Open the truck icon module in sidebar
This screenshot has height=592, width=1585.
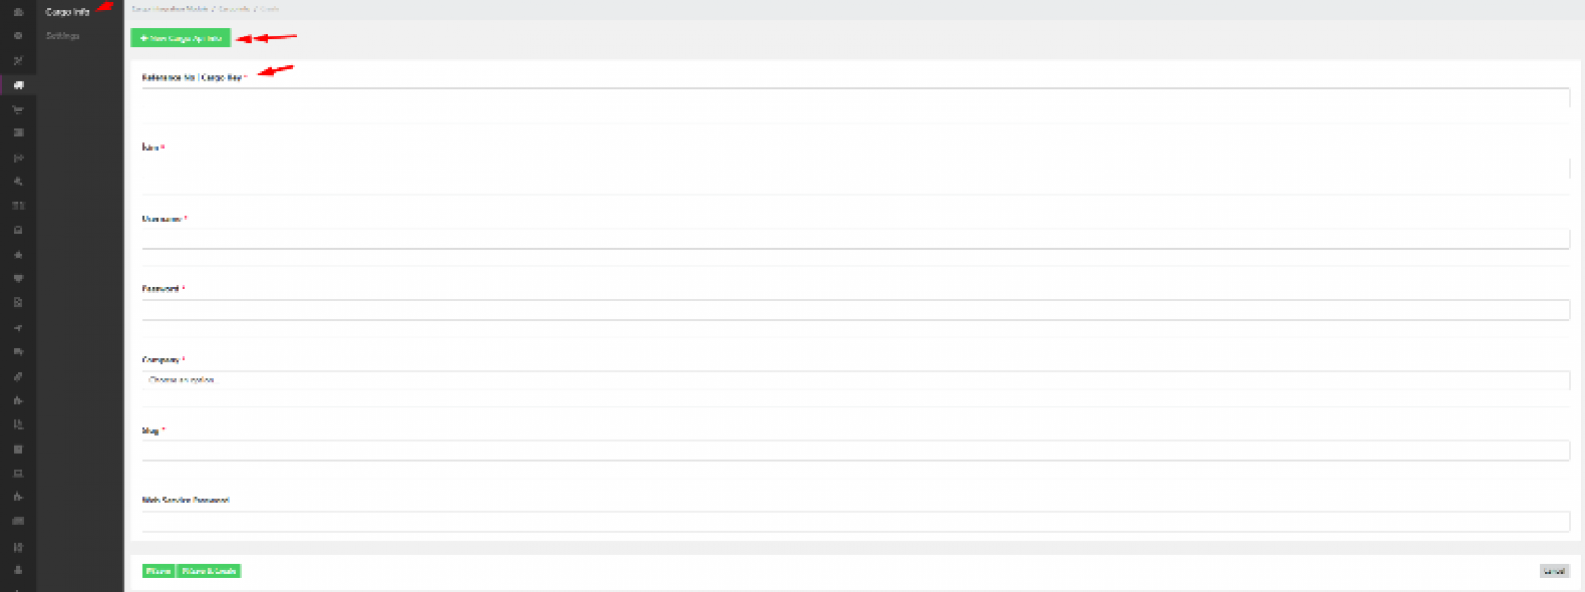[18, 85]
